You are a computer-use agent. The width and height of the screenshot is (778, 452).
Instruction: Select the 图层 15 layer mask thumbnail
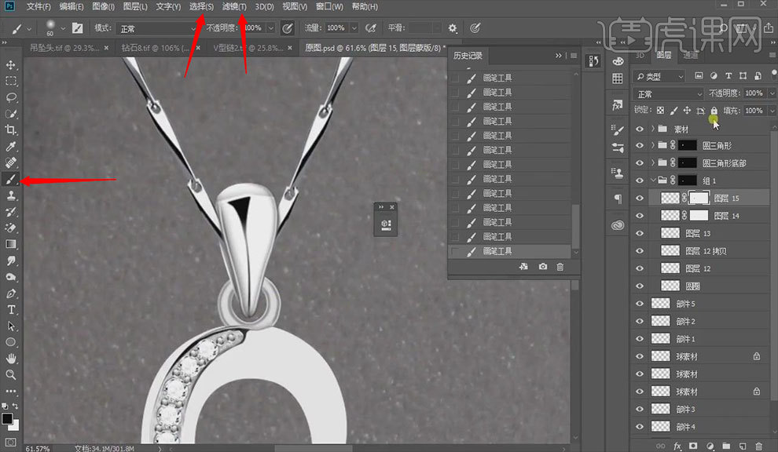coord(698,199)
